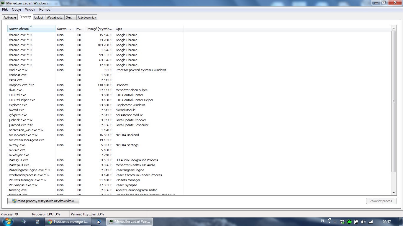Open the Windows Start menu orb
Image resolution: width=403 pixels, height=226 pixels.
8,221
